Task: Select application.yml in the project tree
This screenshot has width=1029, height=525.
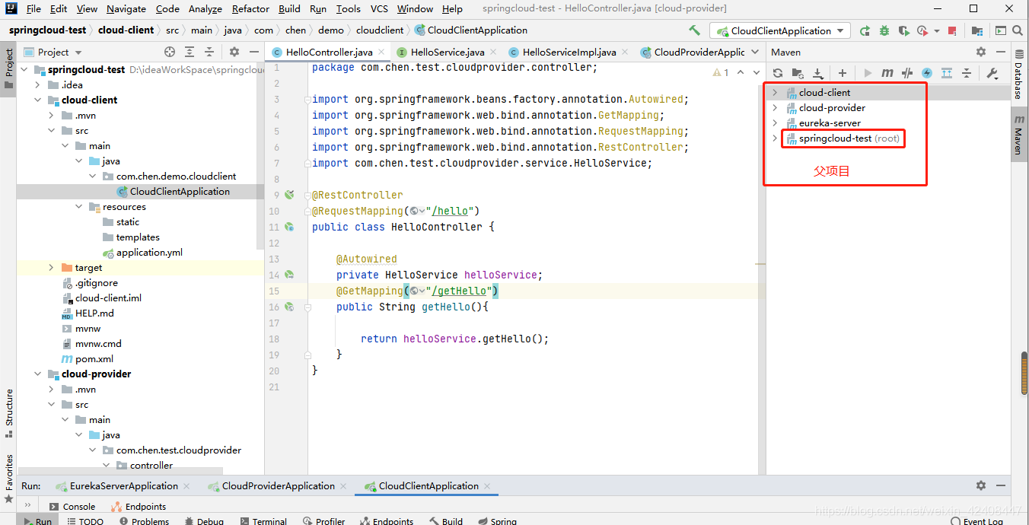Action: [x=149, y=253]
